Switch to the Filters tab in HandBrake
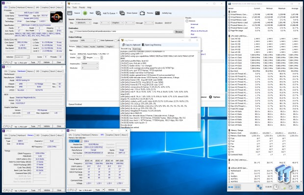304x195 pixels. coord(79,46)
